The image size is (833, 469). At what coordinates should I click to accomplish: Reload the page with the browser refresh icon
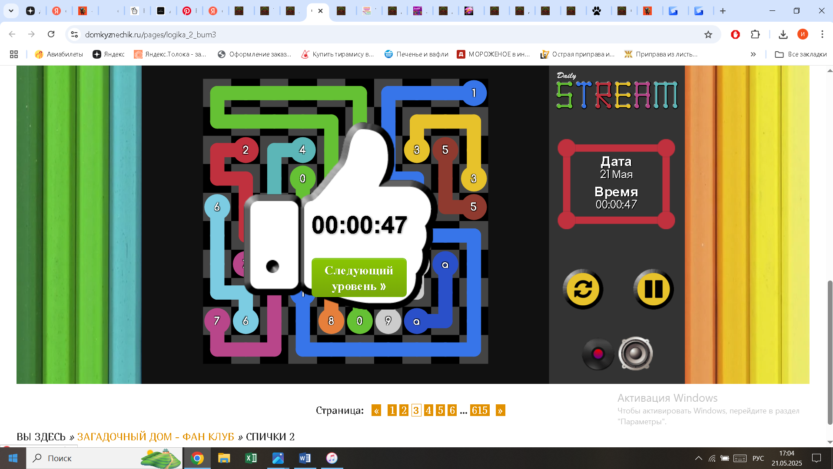[51, 34]
